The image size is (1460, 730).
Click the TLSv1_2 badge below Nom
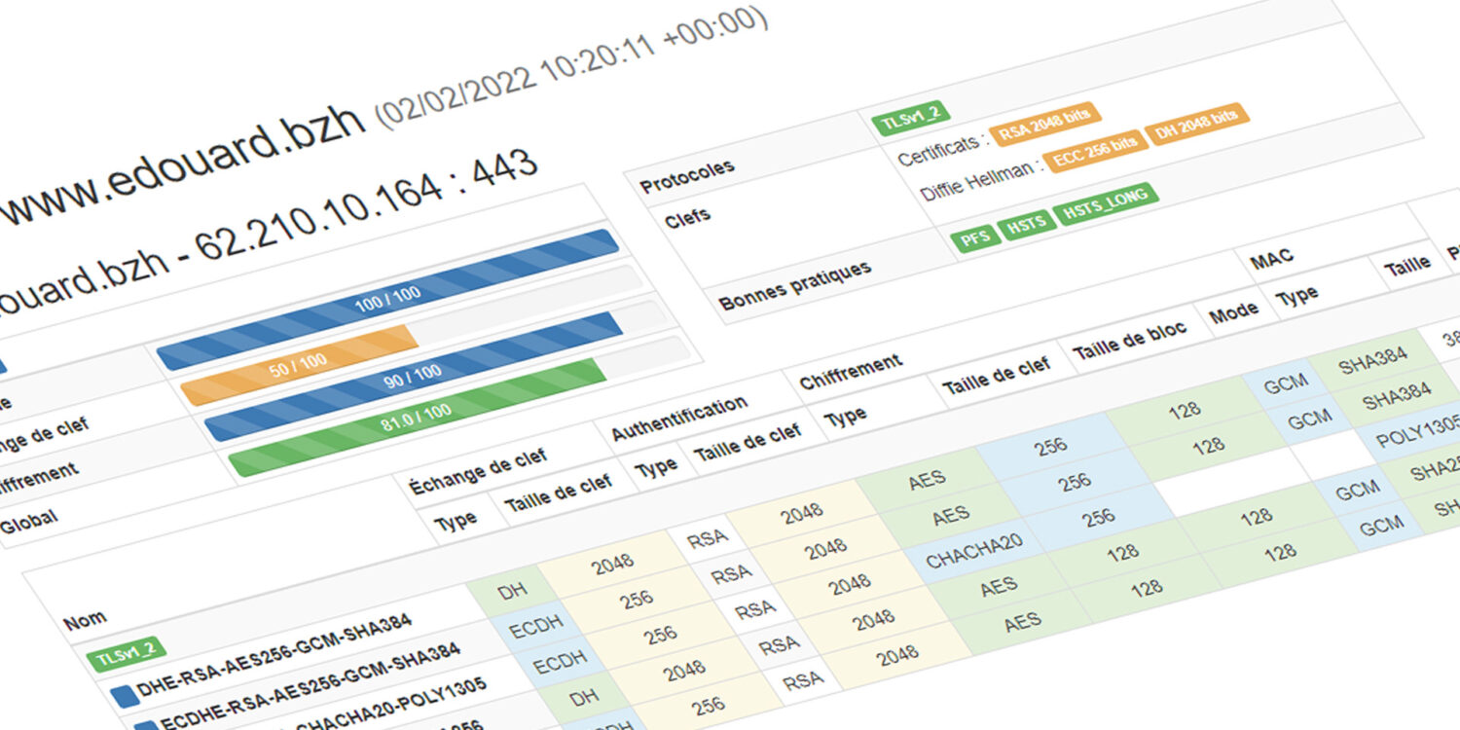[127, 654]
